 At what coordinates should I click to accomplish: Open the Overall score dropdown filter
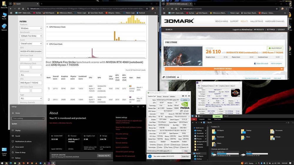click(31, 44)
